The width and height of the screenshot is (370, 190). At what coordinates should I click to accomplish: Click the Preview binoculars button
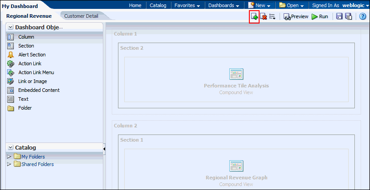[x=296, y=16]
